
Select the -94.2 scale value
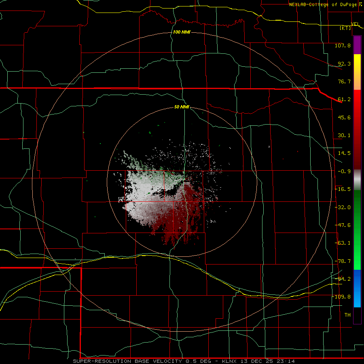coord(343,279)
